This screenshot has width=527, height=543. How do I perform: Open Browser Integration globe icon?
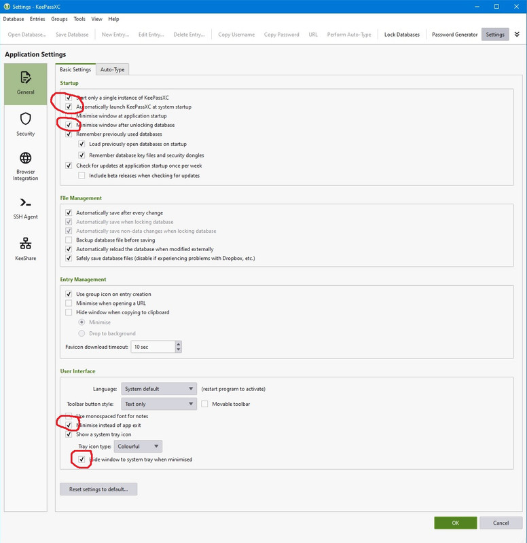[26, 158]
